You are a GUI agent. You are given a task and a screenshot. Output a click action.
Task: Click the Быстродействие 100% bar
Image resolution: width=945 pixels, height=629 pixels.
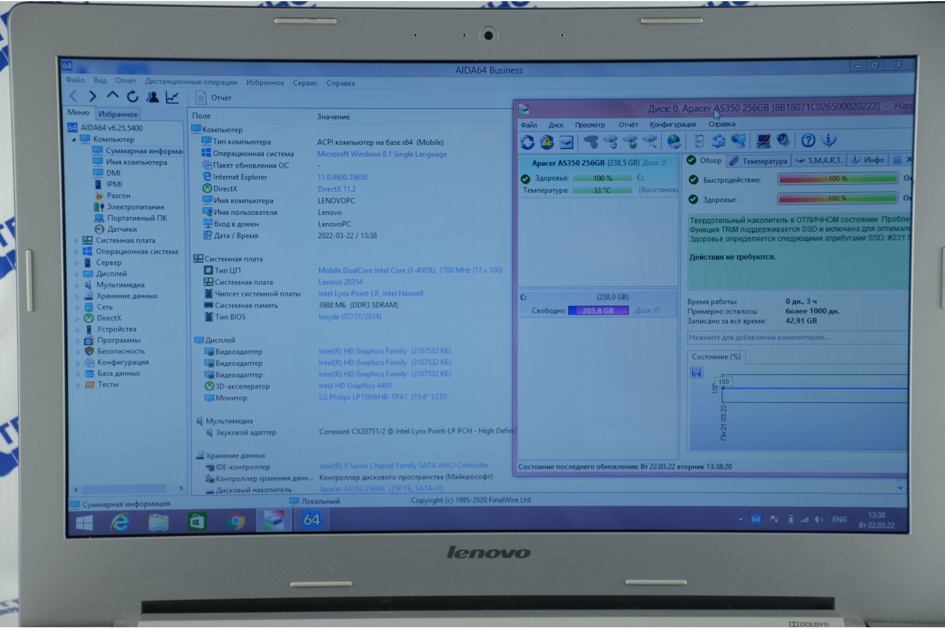838,179
